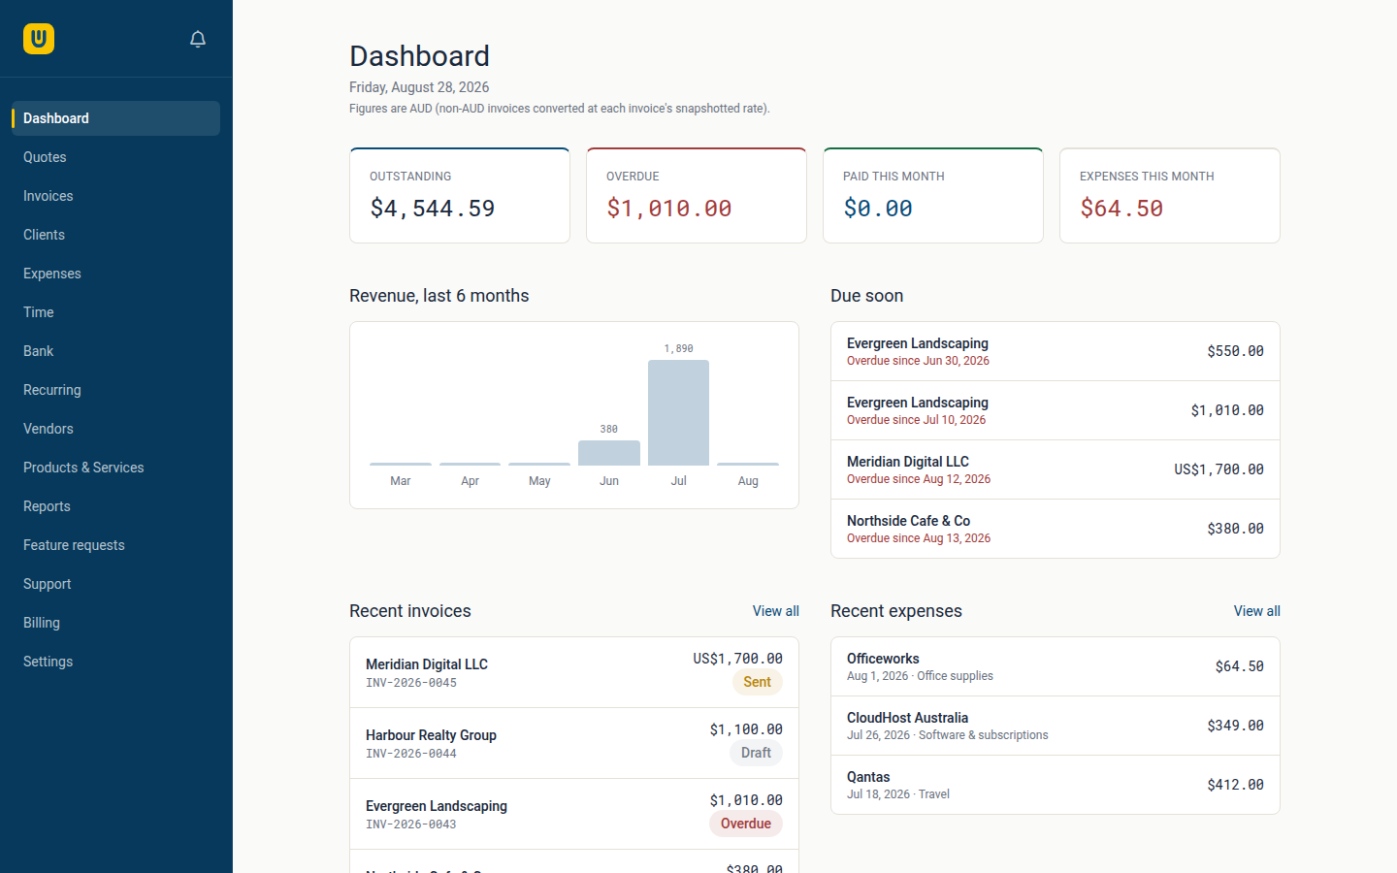
Task: Go to Quotes in the sidebar
Action: 115,157
